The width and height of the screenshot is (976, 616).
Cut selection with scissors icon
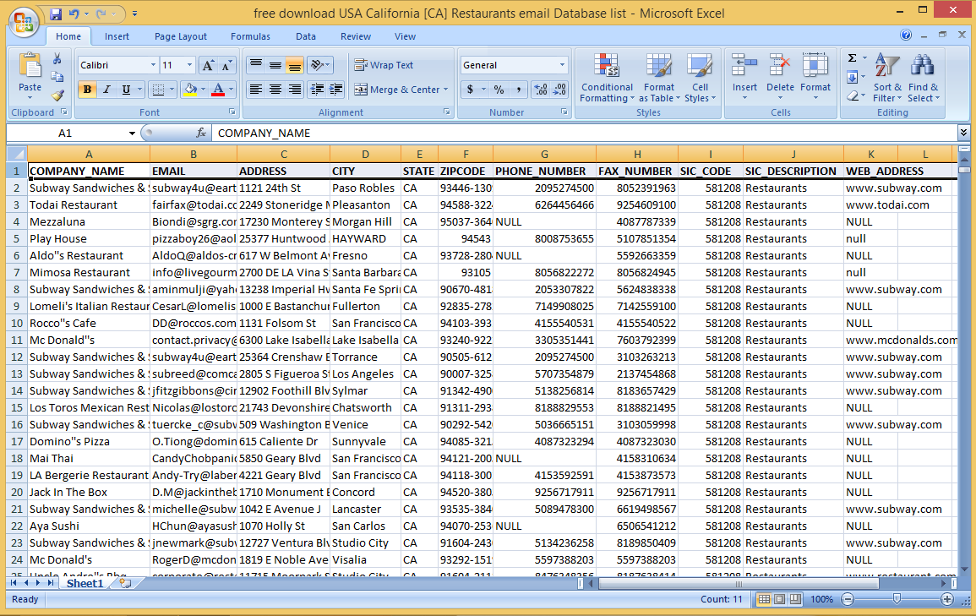click(x=57, y=58)
